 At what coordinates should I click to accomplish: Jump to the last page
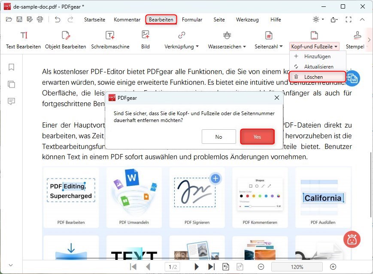pos(211,267)
